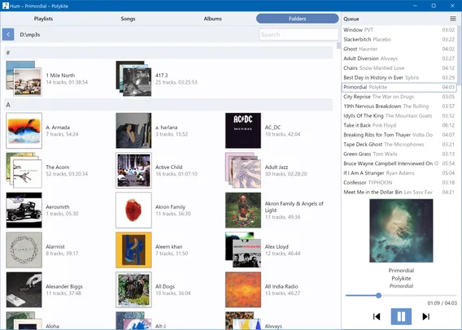Select City Reprise in the queue

tap(399, 97)
